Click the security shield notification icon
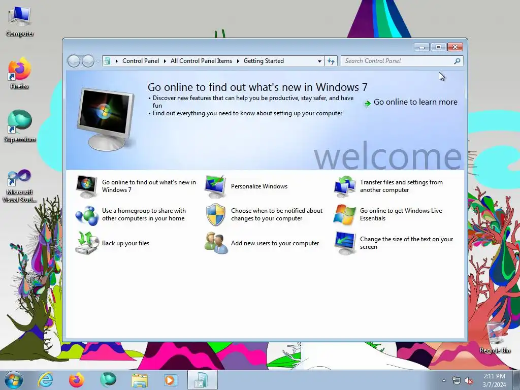 pyautogui.click(x=215, y=215)
